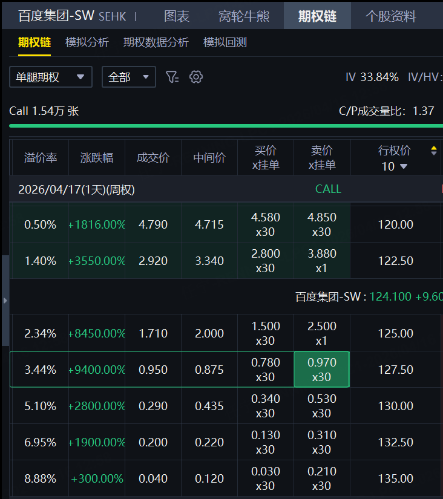Open 全部 filter dropdown
The image size is (443, 499).
pyautogui.click(x=128, y=77)
